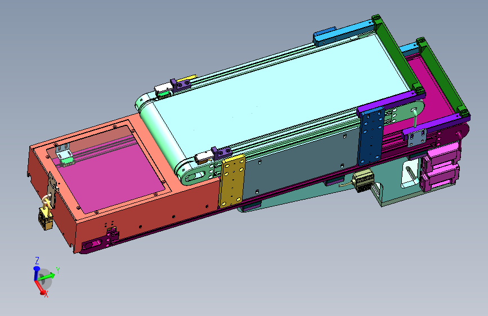488x316 pixels.
Task: Pick the beige terminal connector under the conveyor
Action: click(x=363, y=180)
